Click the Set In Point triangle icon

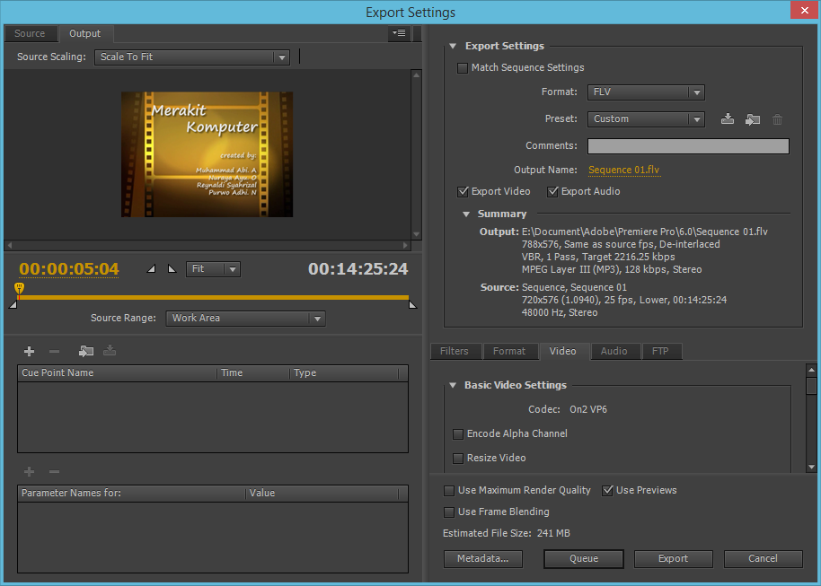151,268
